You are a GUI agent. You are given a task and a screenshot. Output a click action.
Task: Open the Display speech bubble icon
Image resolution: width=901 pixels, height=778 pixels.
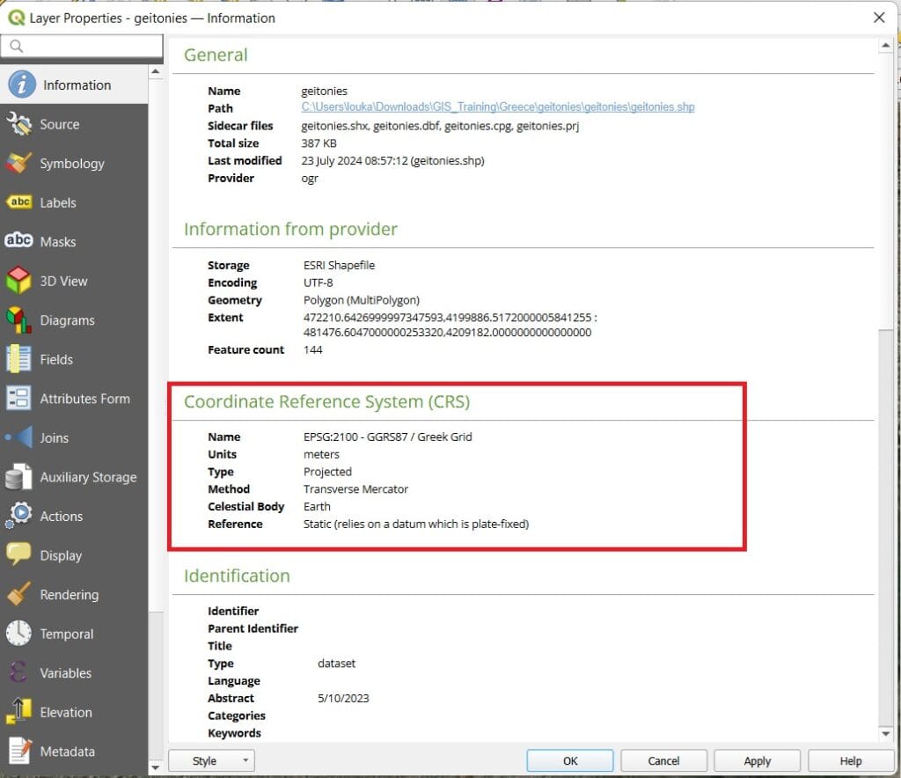pyautogui.click(x=18, y=554)
